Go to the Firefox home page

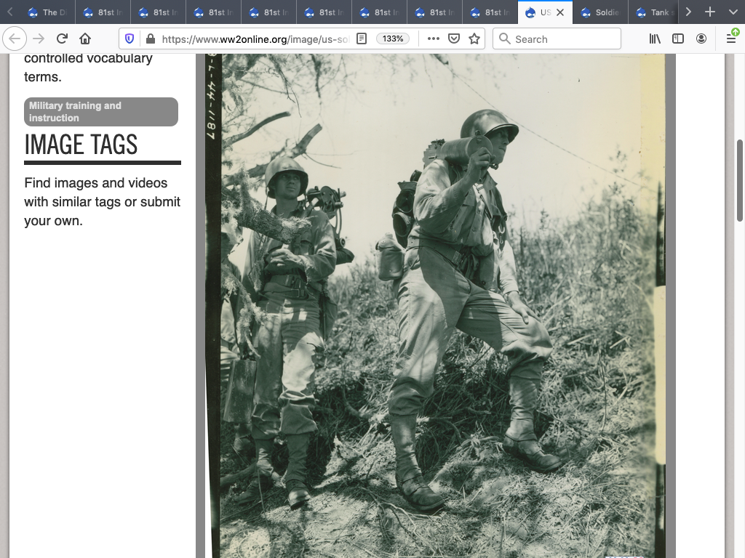coord(85,39)
